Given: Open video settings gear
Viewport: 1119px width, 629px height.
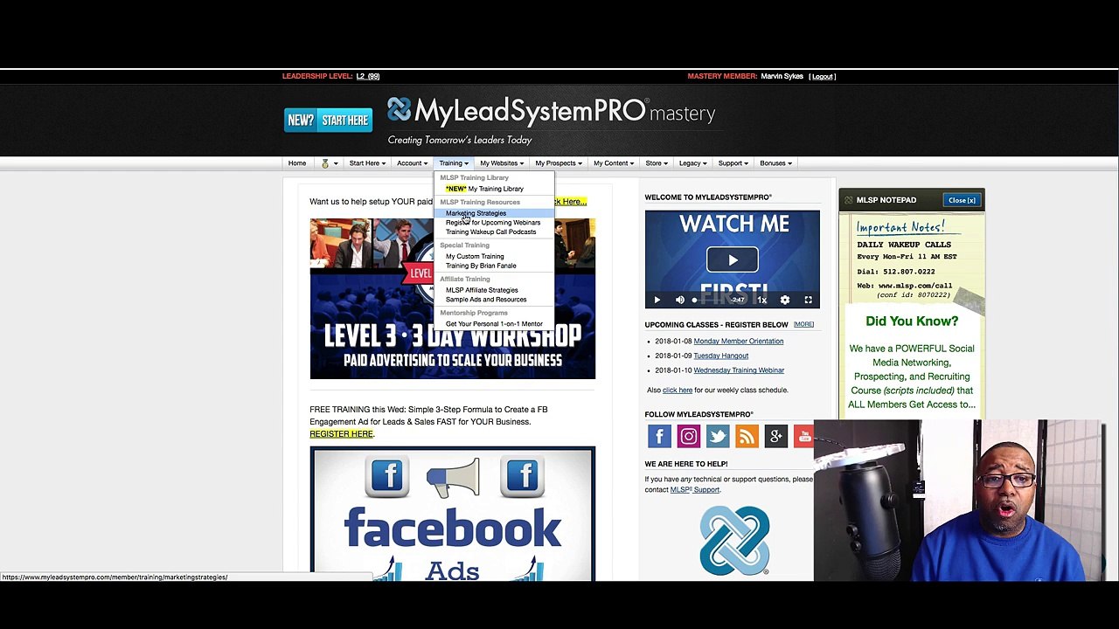Looking at the screenshot, I should 785,300.
